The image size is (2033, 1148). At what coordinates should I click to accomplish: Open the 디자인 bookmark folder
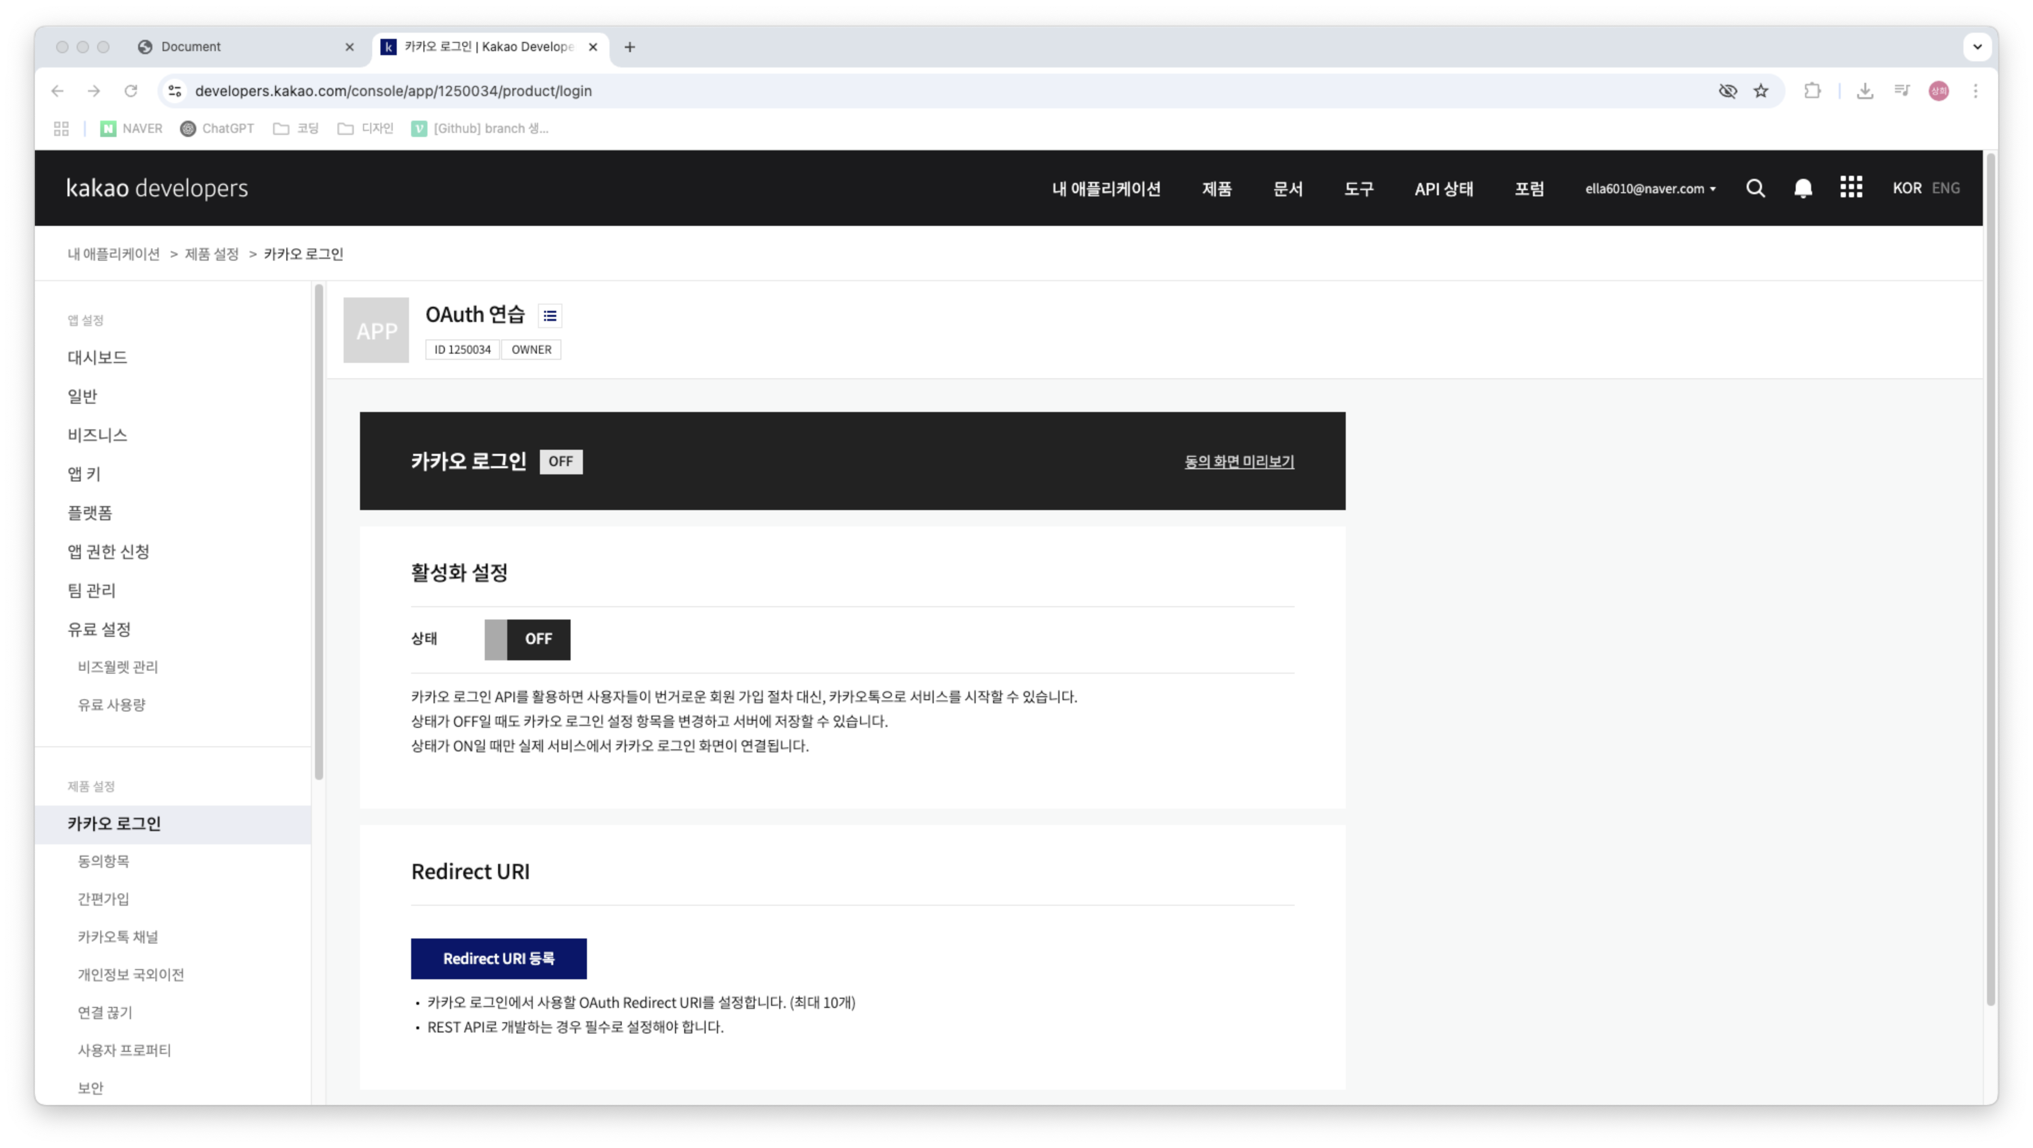pyautogui.click(x=366, y=129)
